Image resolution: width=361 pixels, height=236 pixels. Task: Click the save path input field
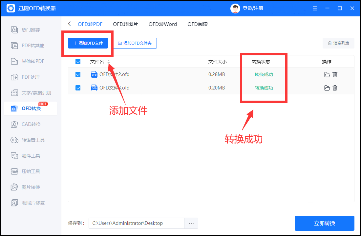tap(137, 223)
